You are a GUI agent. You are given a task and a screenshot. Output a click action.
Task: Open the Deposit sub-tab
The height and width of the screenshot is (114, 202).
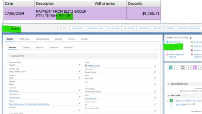click(x=40, y=47)
